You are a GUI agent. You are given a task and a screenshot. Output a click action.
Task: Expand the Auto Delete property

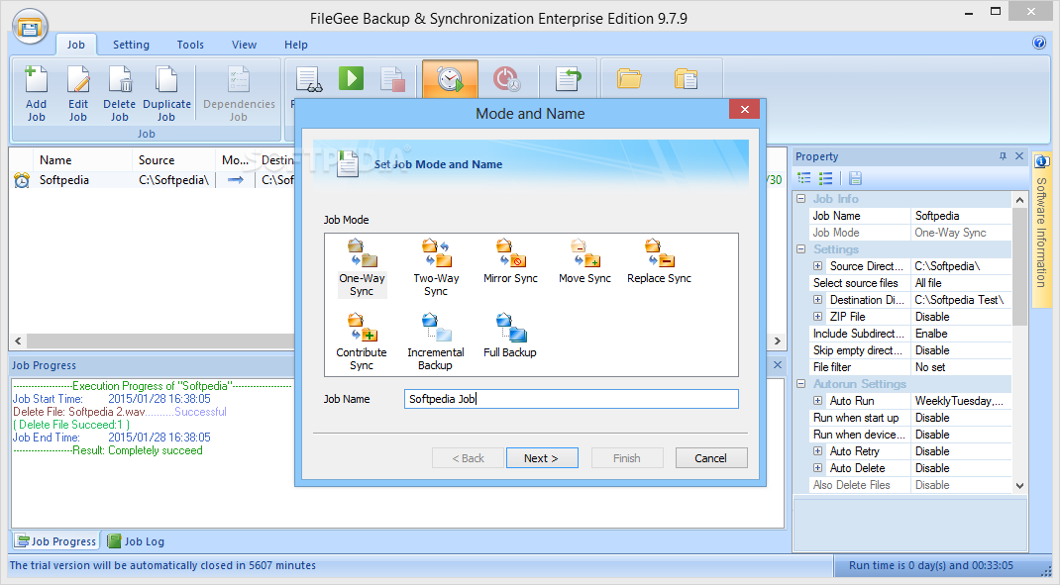818,468
